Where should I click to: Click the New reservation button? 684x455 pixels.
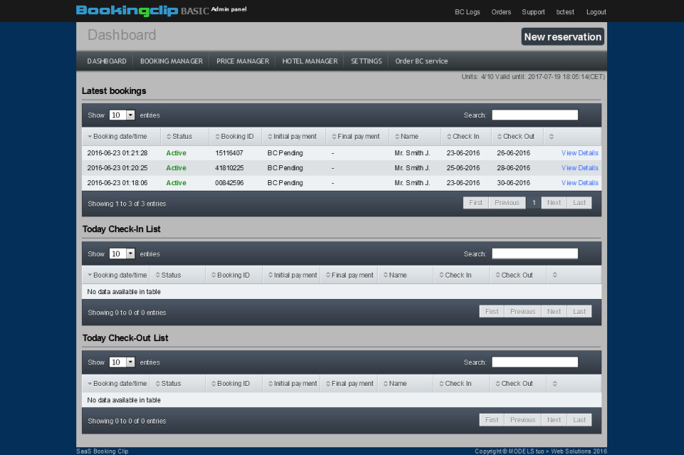coord(562,37)
